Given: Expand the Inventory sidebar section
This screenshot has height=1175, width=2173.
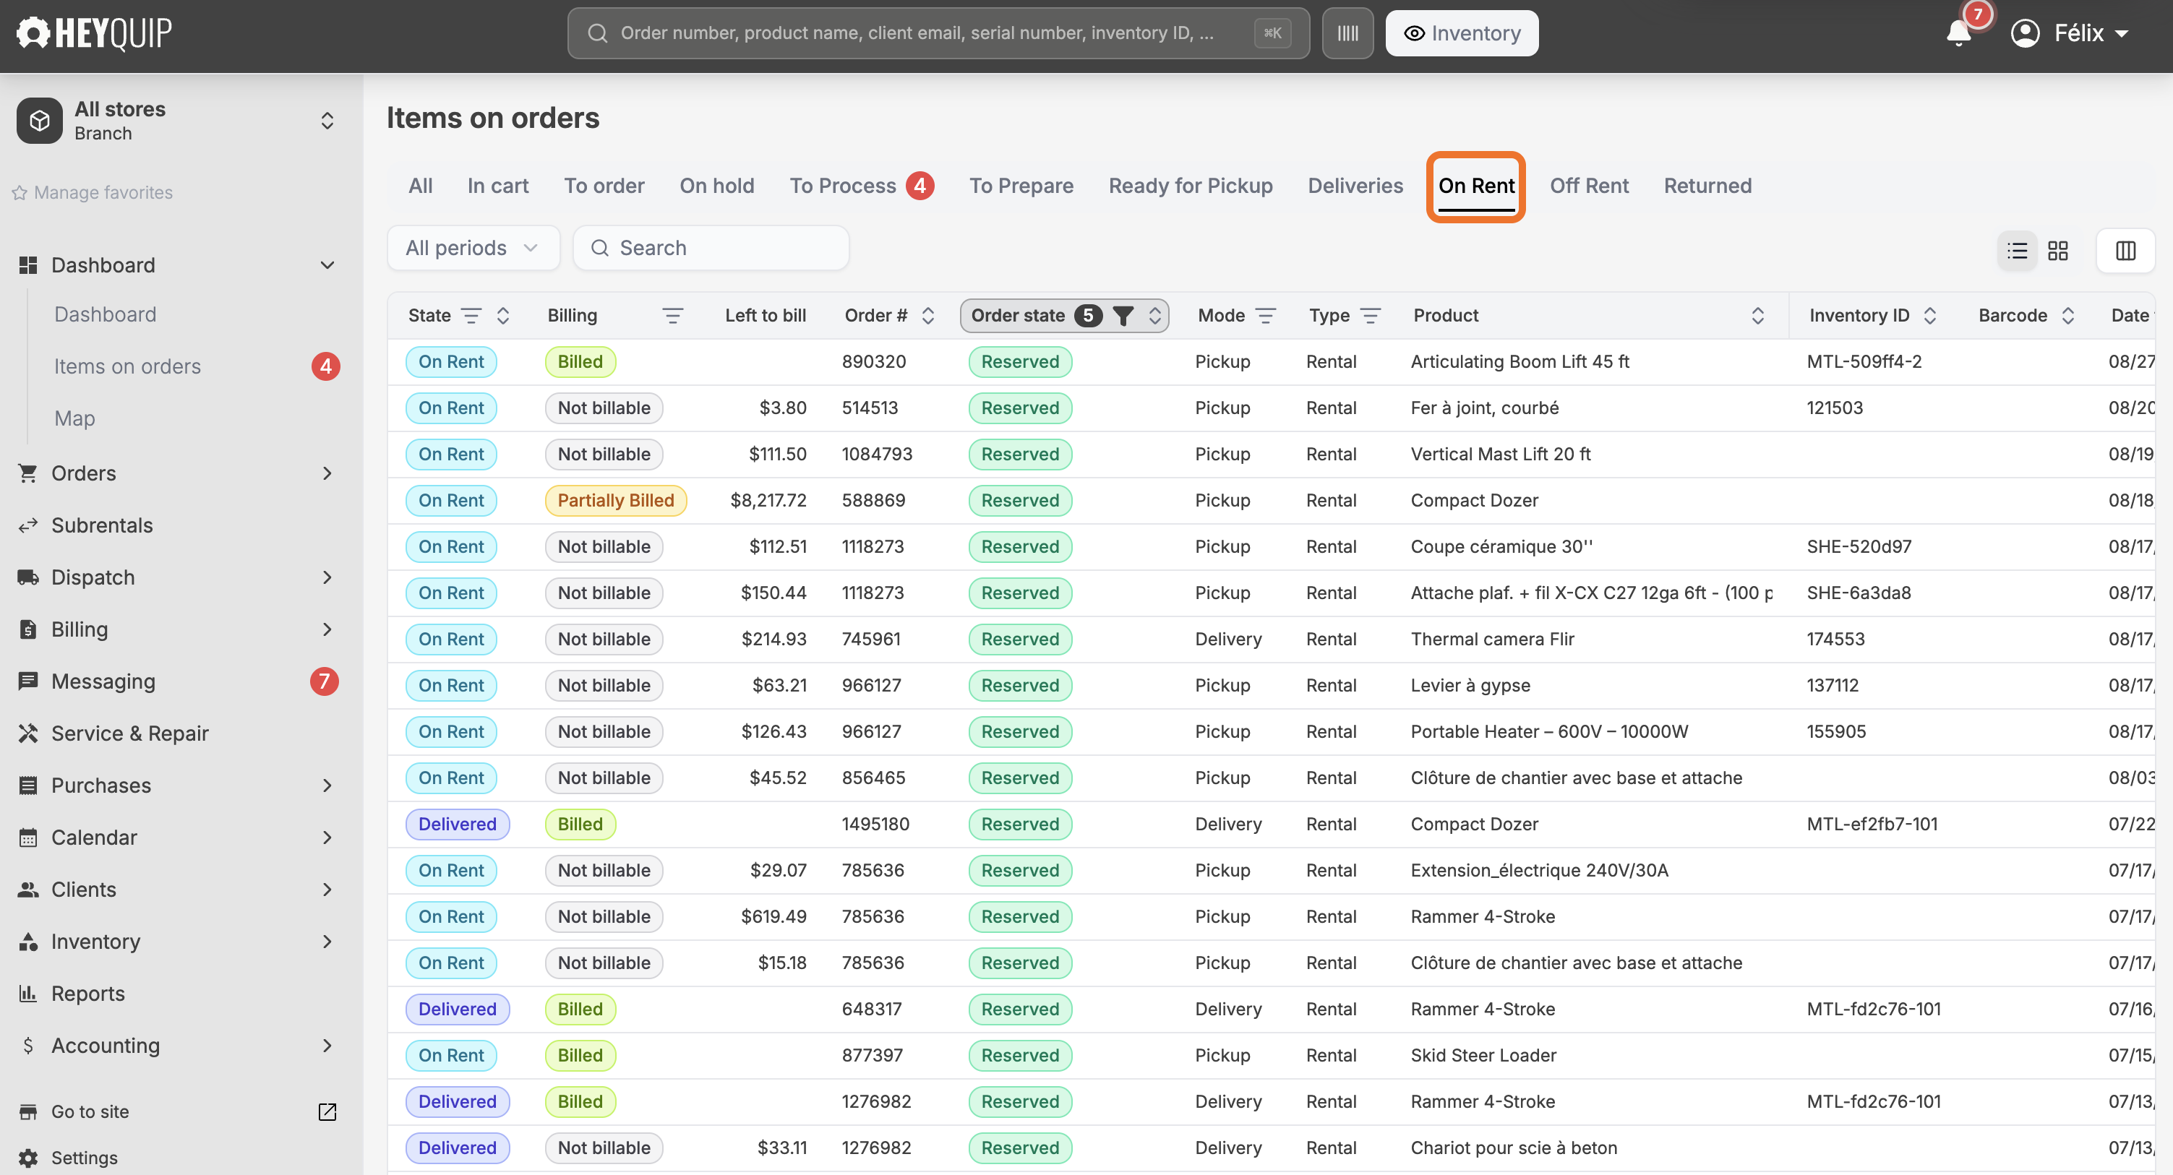Looking at the screenshot, I should (327, 942).
